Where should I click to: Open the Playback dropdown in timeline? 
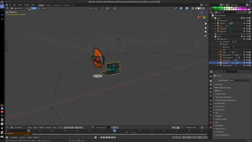coord(15,137)
